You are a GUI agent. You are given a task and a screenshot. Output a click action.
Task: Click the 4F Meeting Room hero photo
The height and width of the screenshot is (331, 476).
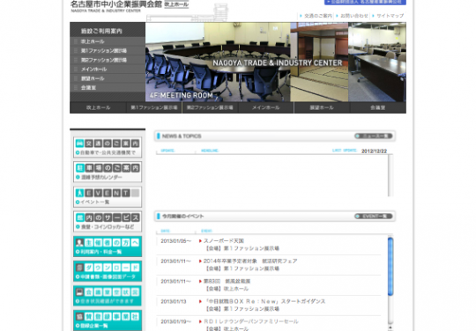click(x=218, y=62)
